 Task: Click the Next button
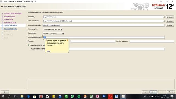pos(153,92)
